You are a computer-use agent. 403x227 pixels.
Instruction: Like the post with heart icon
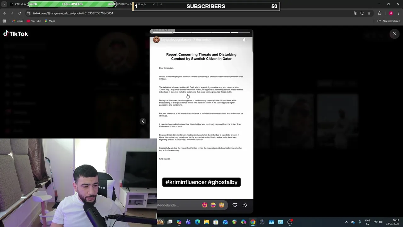(x=235, y=205)
